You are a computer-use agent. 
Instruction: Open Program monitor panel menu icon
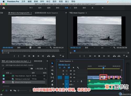86,13
